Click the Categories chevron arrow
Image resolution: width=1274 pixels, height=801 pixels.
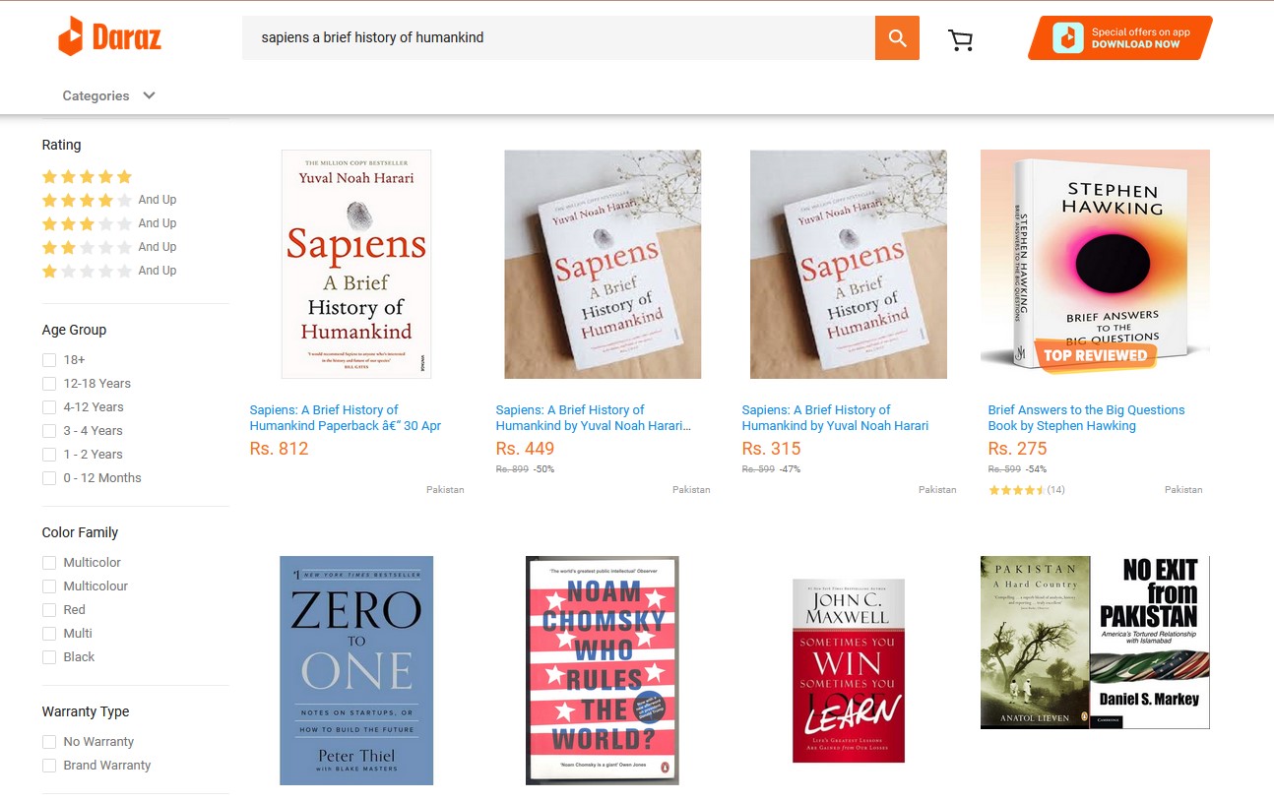(x=149, y=95)
